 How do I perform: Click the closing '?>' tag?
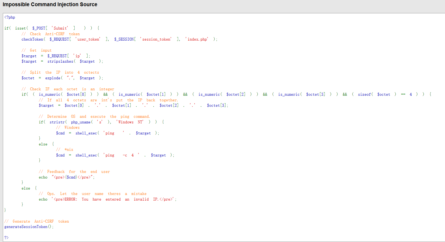6,237
